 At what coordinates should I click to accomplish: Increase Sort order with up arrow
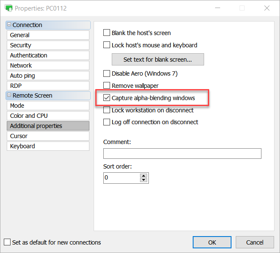[144, 175]
